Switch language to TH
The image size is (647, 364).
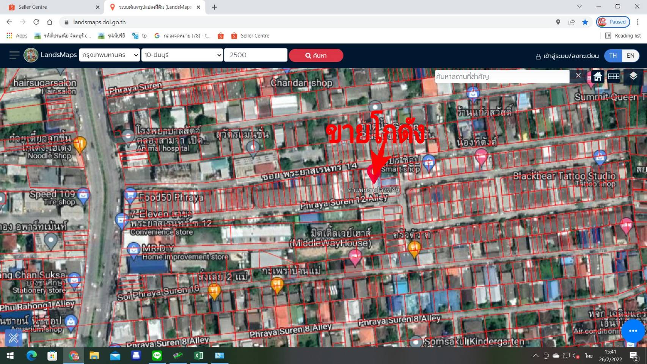[x=613, y=55]
